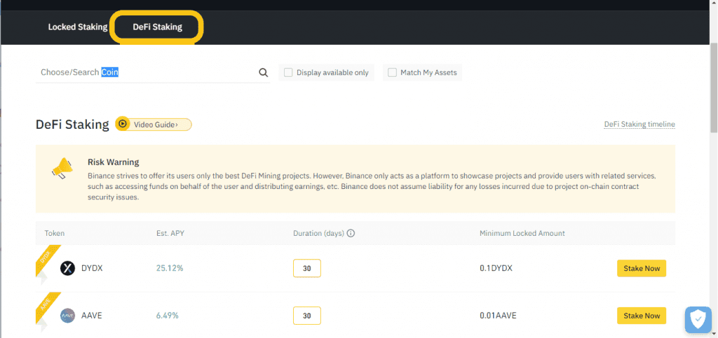Image resolution: width=718 pixels, height=338 pixels.
Task: Select 30 days duration for AAVE
Action: click(x=307, y=316)
